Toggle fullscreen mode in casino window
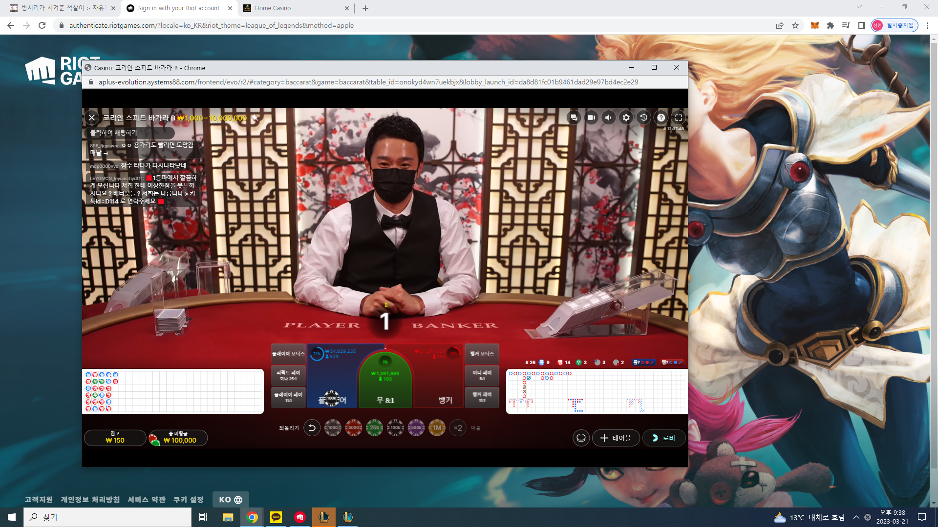The image size is (938, 527). pyautogui.click(x=679, y=118)
